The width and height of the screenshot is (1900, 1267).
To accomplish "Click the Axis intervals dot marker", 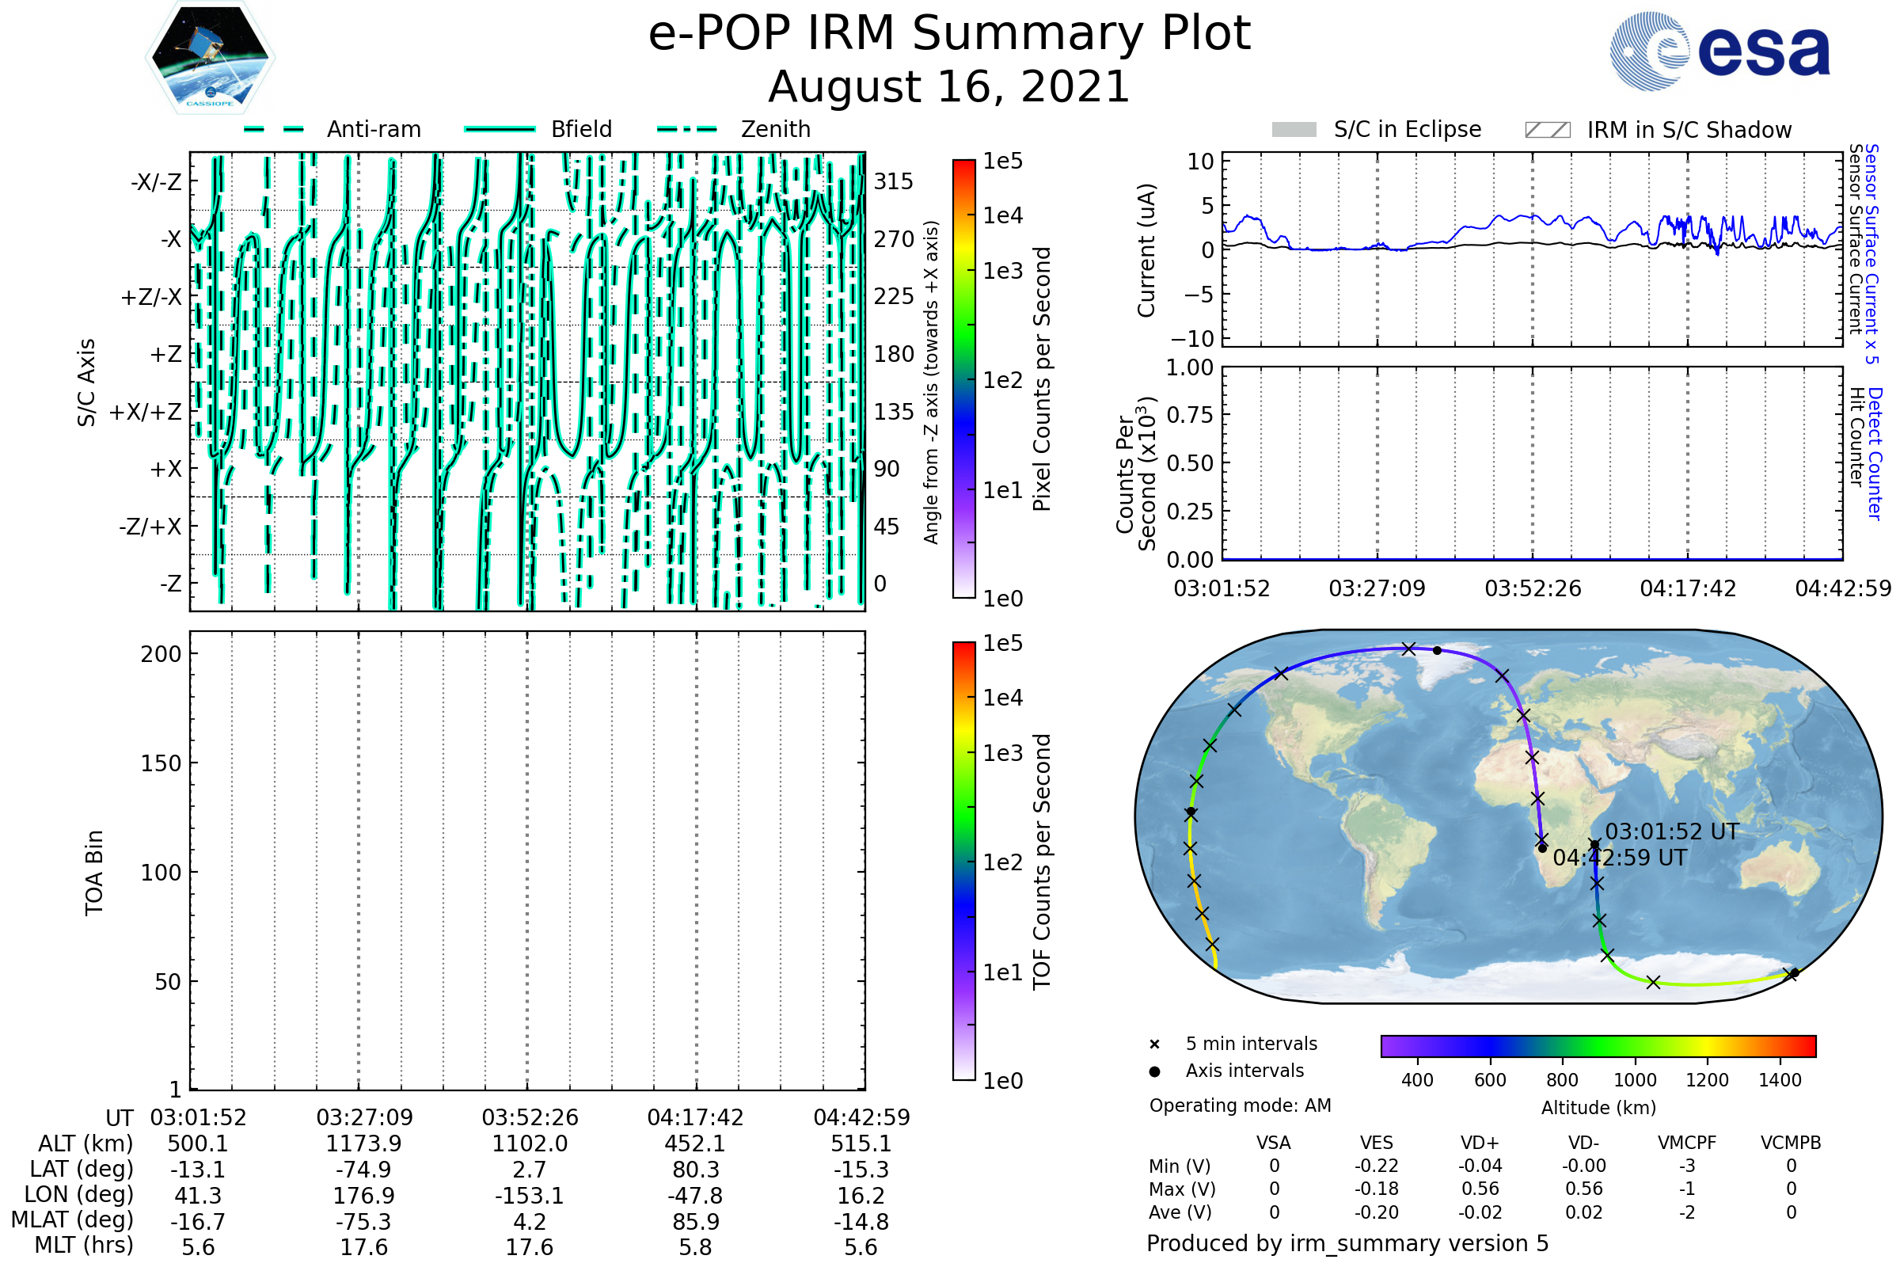I will pos(1154,1071).
